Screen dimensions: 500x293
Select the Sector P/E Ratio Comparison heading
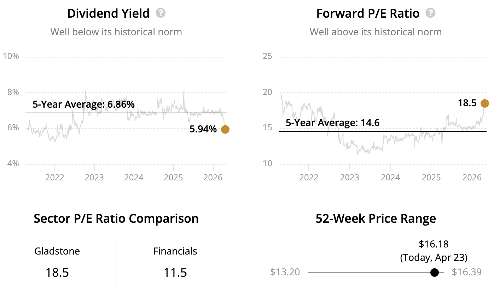tap(116, 219)
